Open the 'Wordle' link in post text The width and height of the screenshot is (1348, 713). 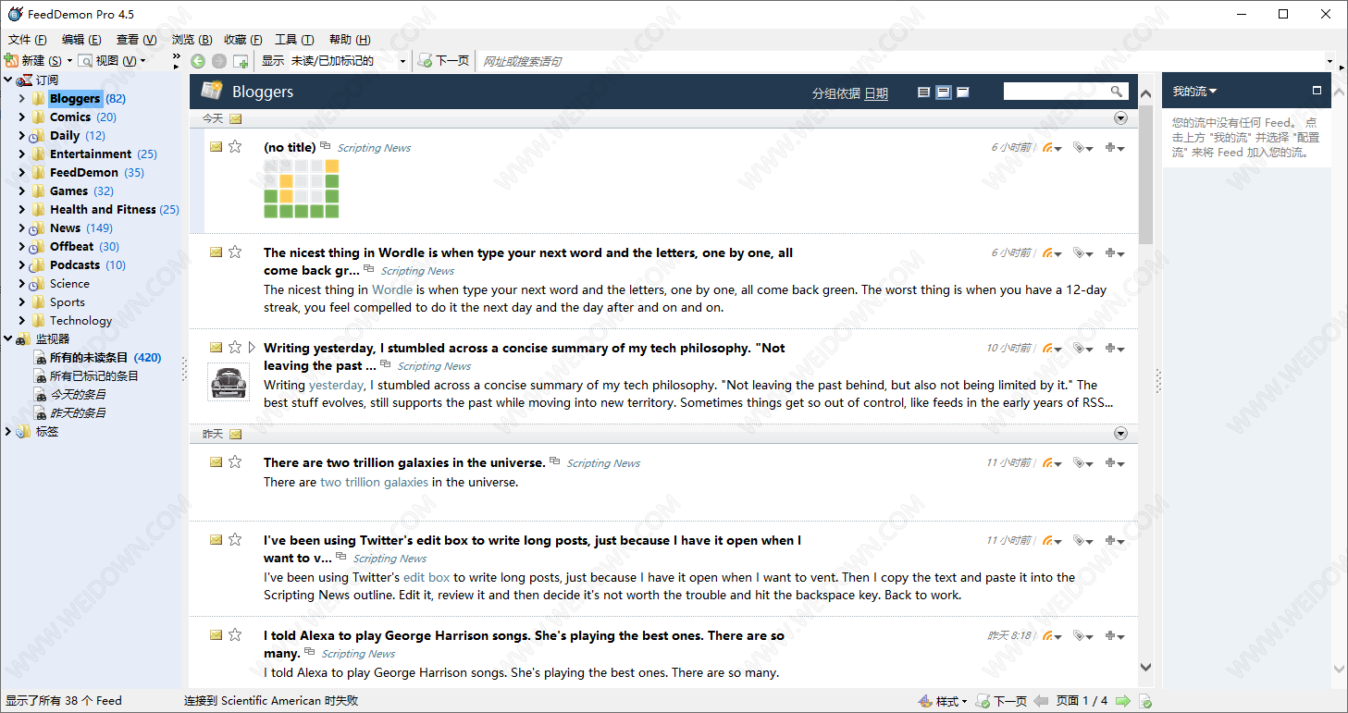[x=392, y=289]
